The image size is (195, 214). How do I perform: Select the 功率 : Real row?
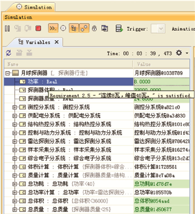coord(42,82)
